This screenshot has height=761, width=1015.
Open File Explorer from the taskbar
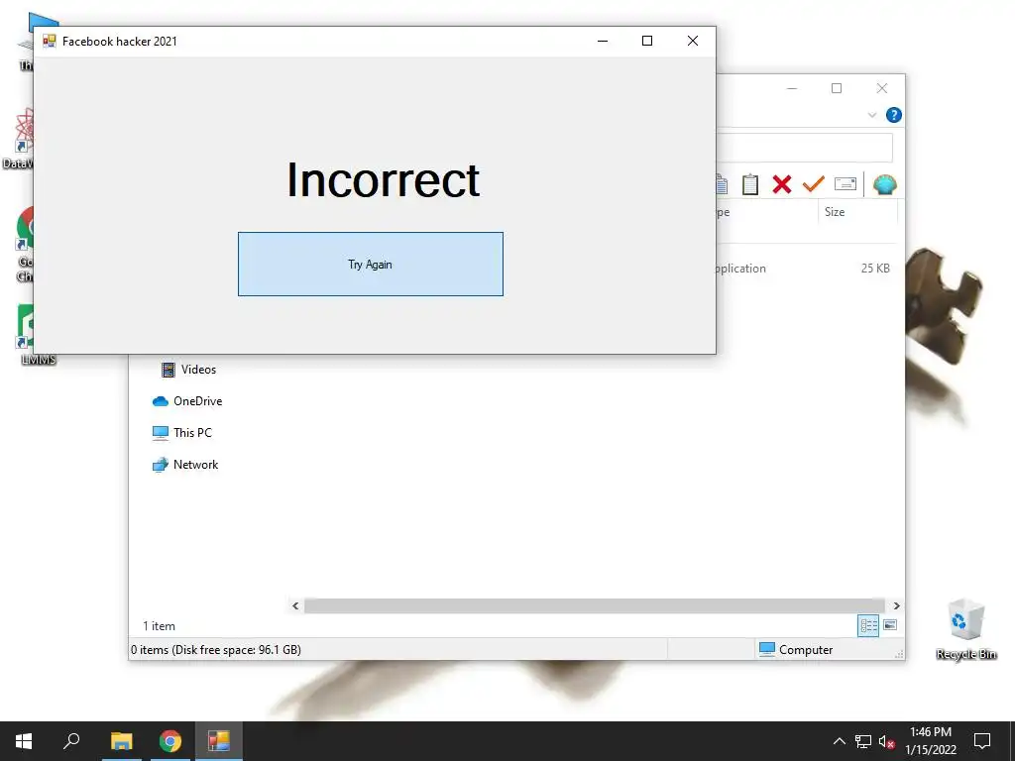121,741
